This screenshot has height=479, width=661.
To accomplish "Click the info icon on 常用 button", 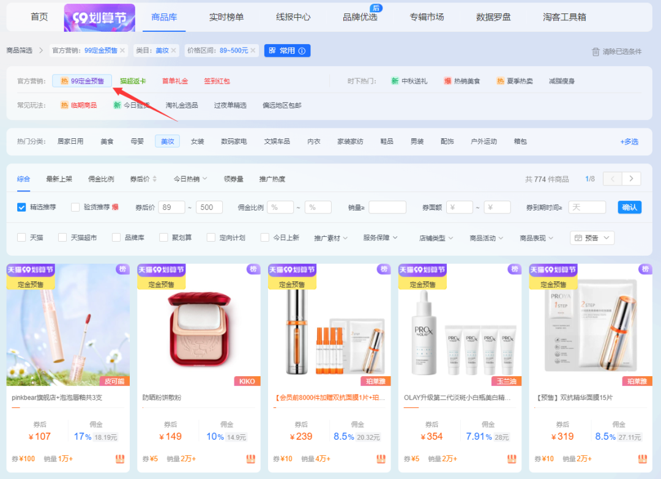I will 302,51.
